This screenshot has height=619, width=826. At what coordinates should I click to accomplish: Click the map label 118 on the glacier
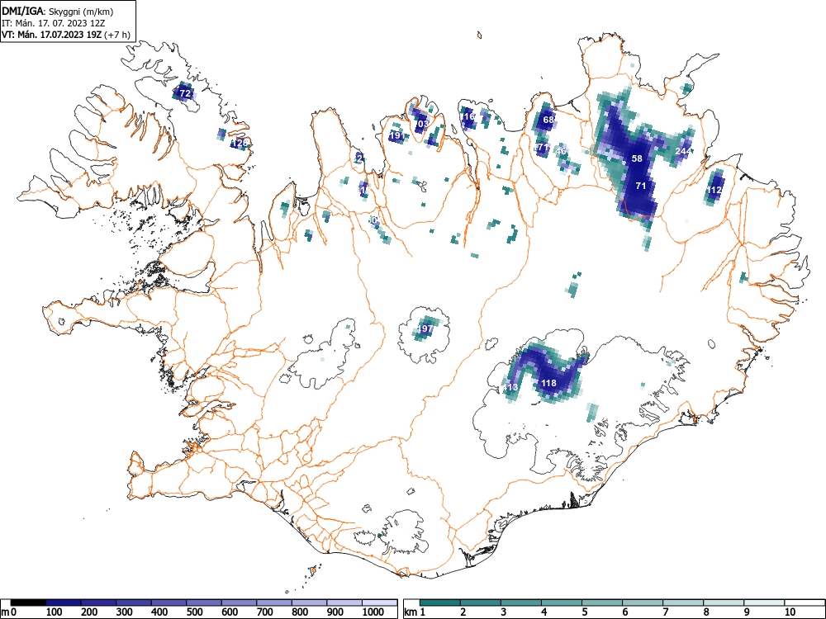549,383
